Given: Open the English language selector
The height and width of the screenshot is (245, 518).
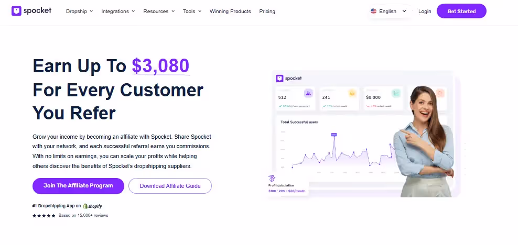Looking at the screenshot, I should tap(388, 11).
